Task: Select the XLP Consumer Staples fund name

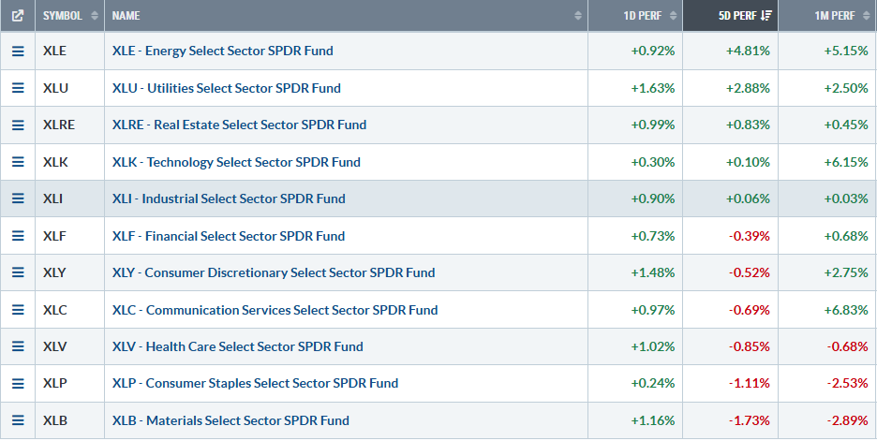Action: [255, 383]
